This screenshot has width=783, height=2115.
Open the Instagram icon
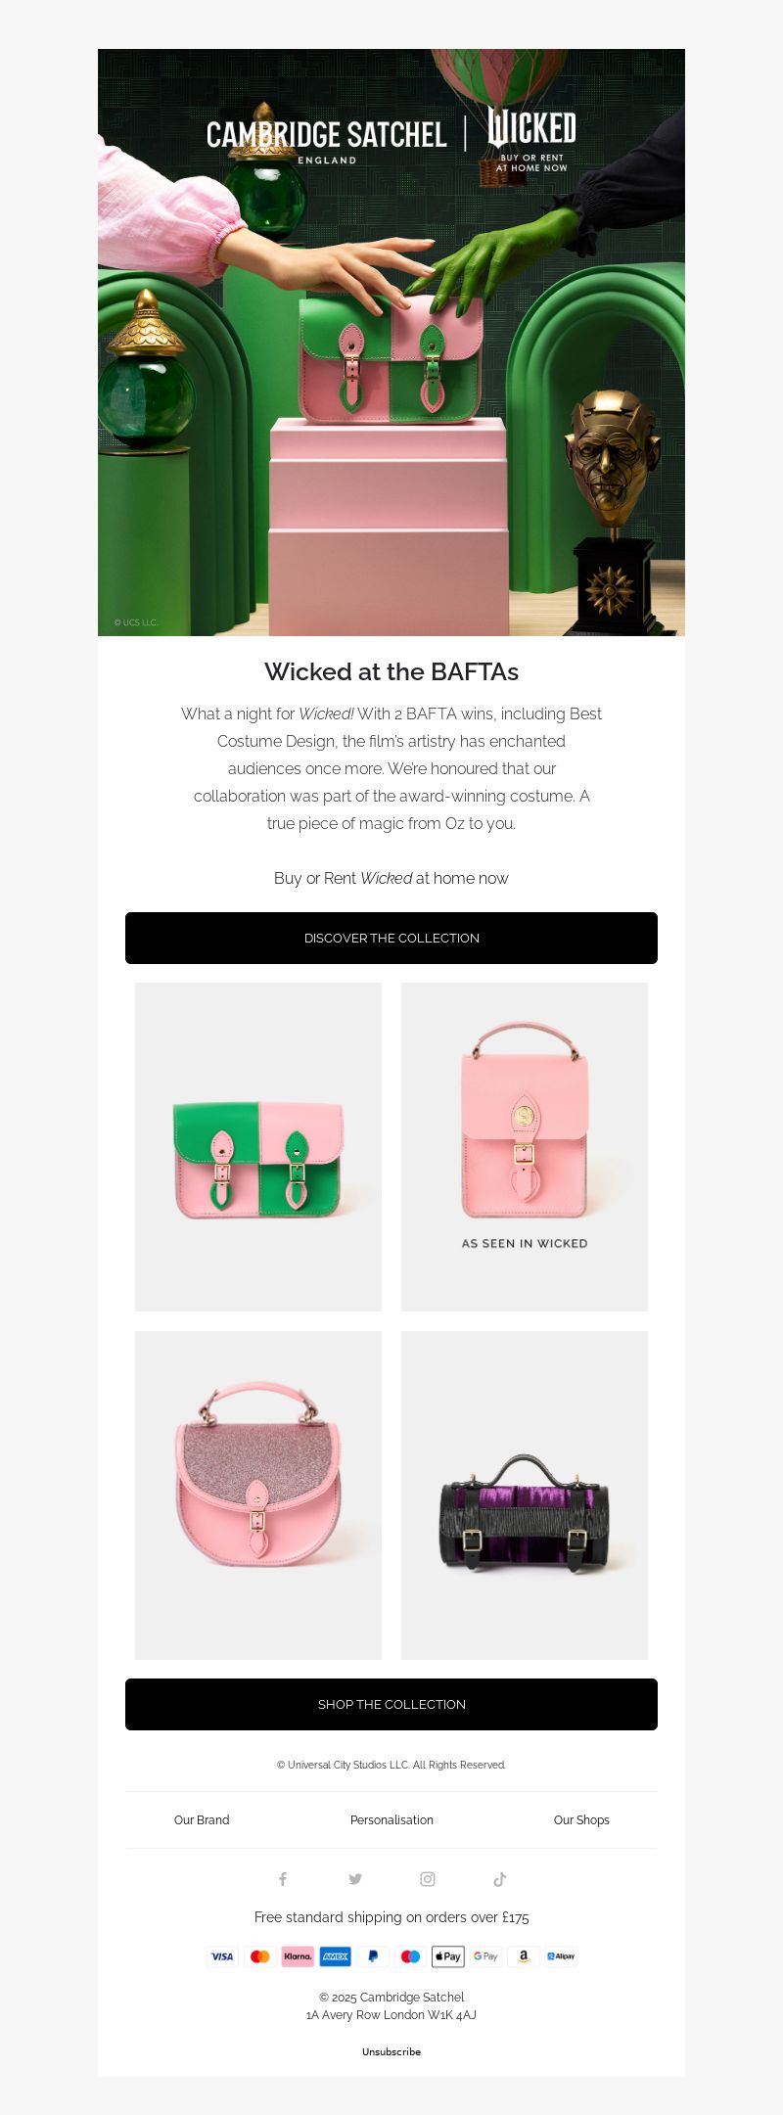pyautogui.click(x=428, y=1879)
